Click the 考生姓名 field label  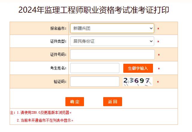pos(58,68)
